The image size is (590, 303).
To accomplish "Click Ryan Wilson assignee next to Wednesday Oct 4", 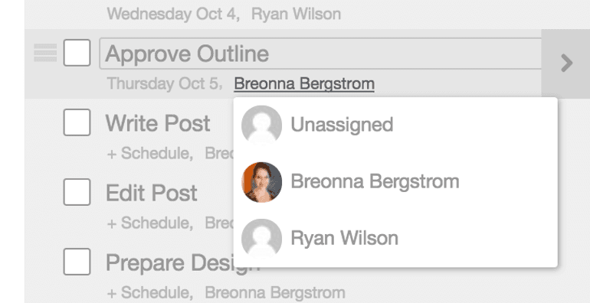I will 296,15.
